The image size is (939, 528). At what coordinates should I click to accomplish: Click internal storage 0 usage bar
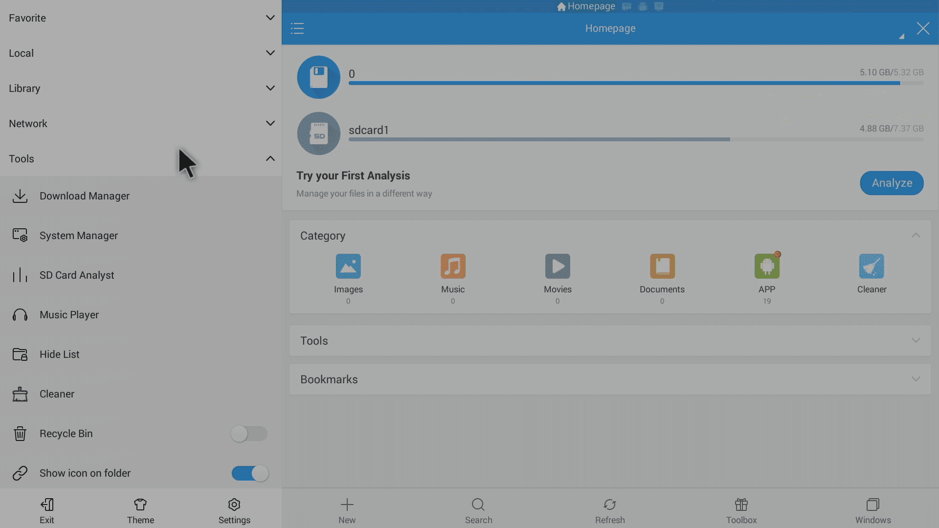[x=636, y=83]
